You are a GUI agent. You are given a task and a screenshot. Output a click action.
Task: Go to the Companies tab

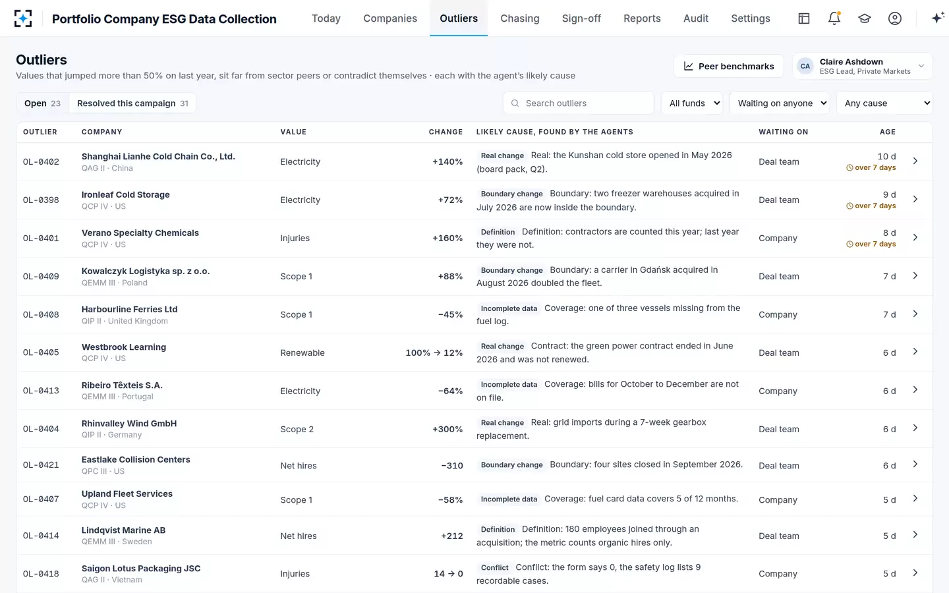click(x=390, y=18)
